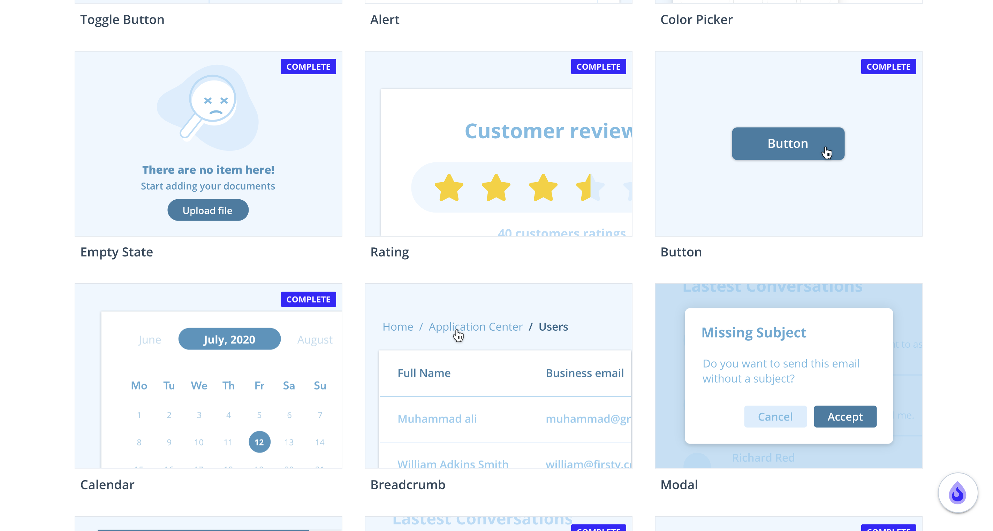The width and height of the screenshot is (993, 531).
Task: Click August in calendar preview
Action: click(314, 339)
